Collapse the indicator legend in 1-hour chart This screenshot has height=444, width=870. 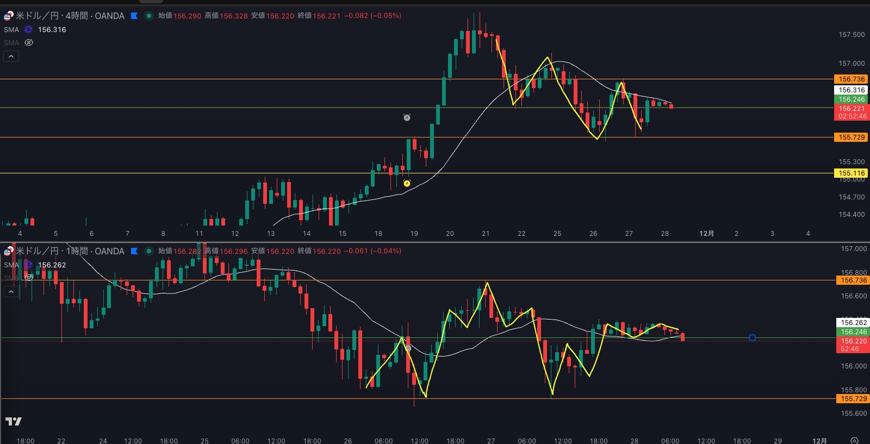point(11,291)
